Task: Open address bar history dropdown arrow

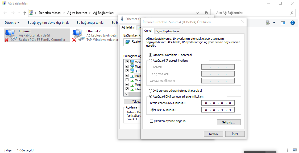Action: coord(198,13)
